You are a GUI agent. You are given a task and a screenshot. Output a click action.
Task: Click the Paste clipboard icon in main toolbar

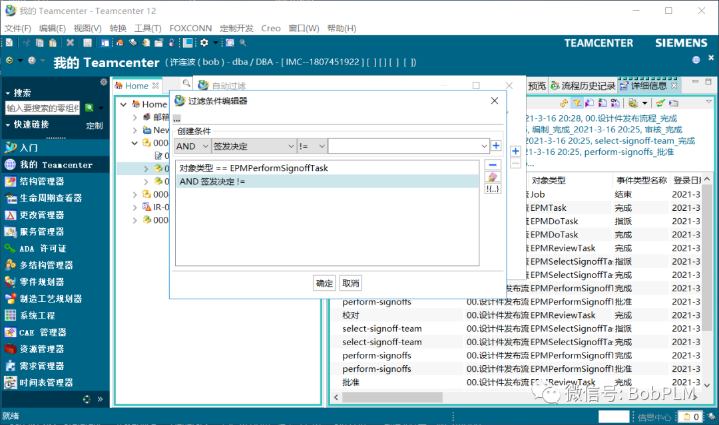53,43
